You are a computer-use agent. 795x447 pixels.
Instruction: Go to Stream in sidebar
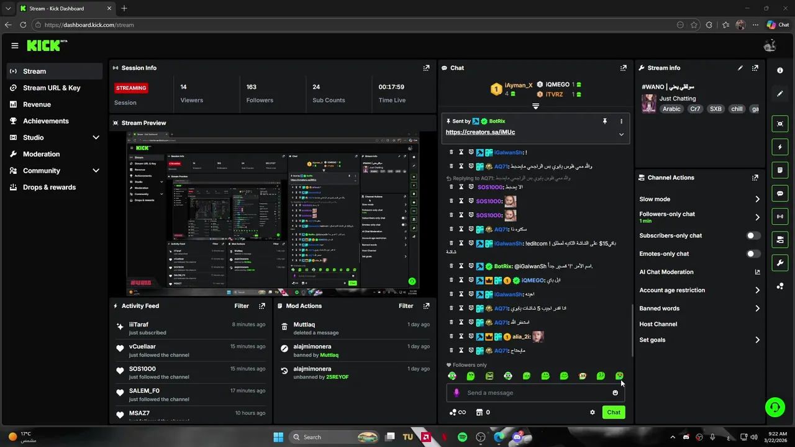pos(55,71)
